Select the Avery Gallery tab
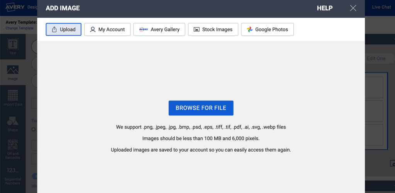 point(159,29)
